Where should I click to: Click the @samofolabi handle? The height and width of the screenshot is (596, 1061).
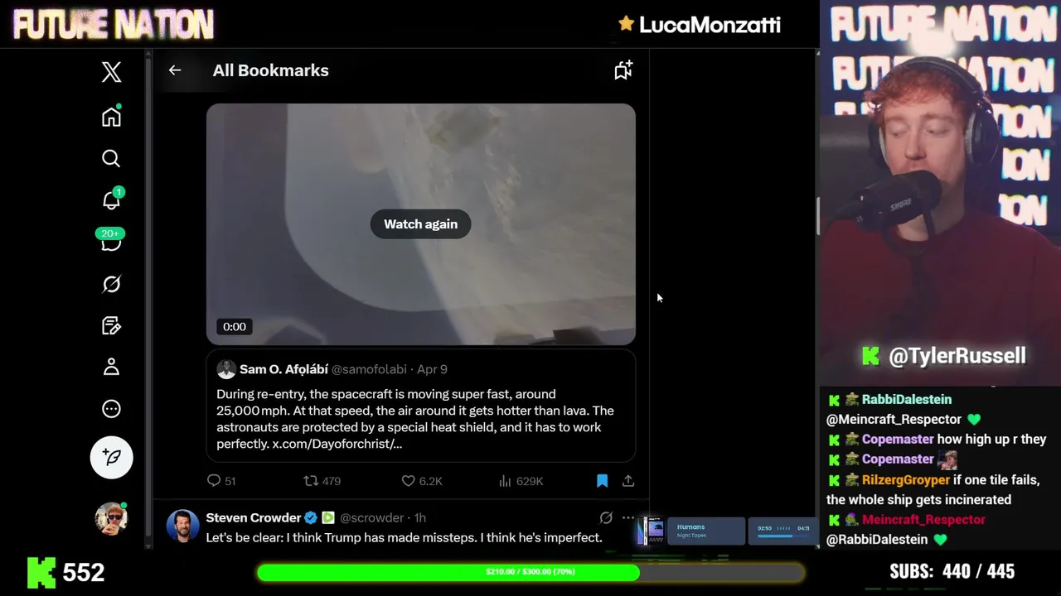(x=369, y=369)
